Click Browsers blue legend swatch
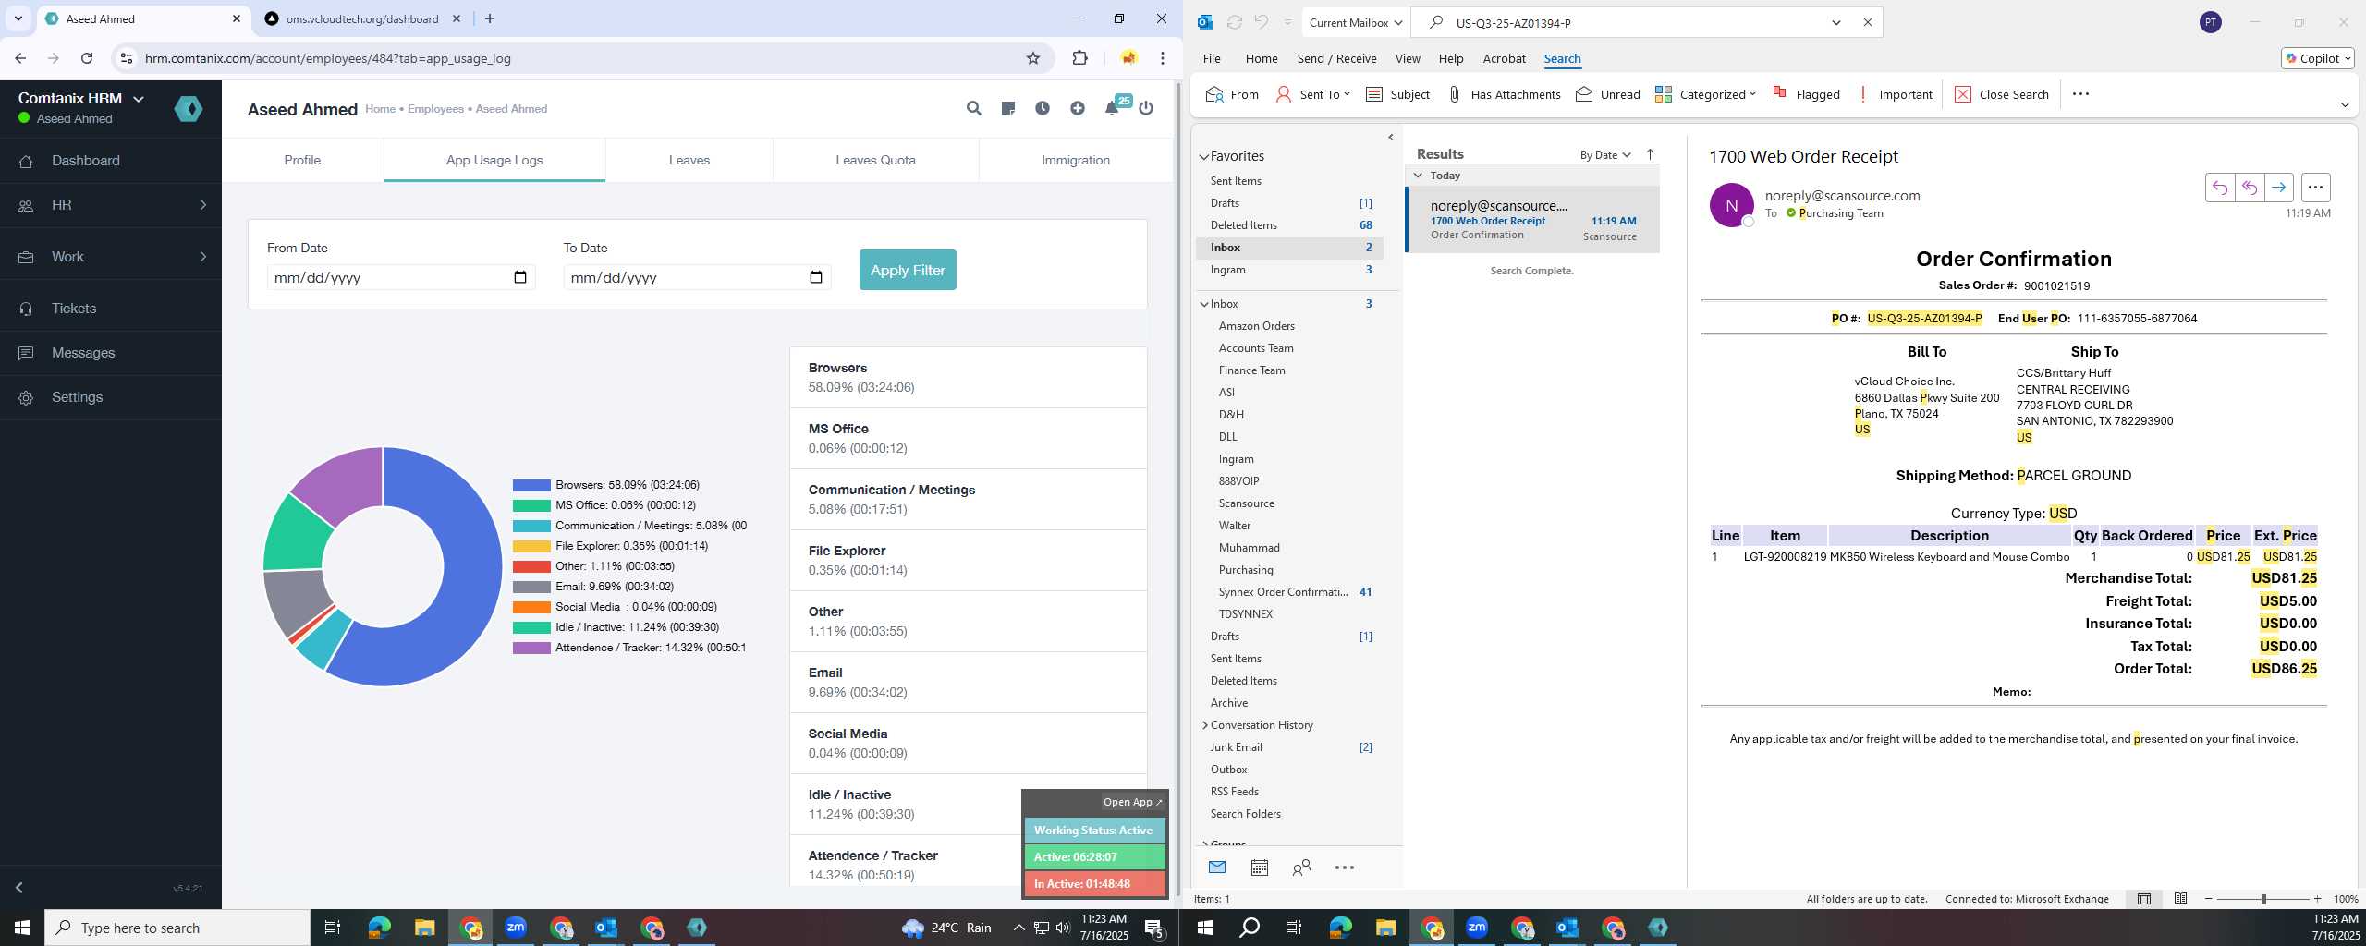The image size is (2366, 946). coord(531,485)
